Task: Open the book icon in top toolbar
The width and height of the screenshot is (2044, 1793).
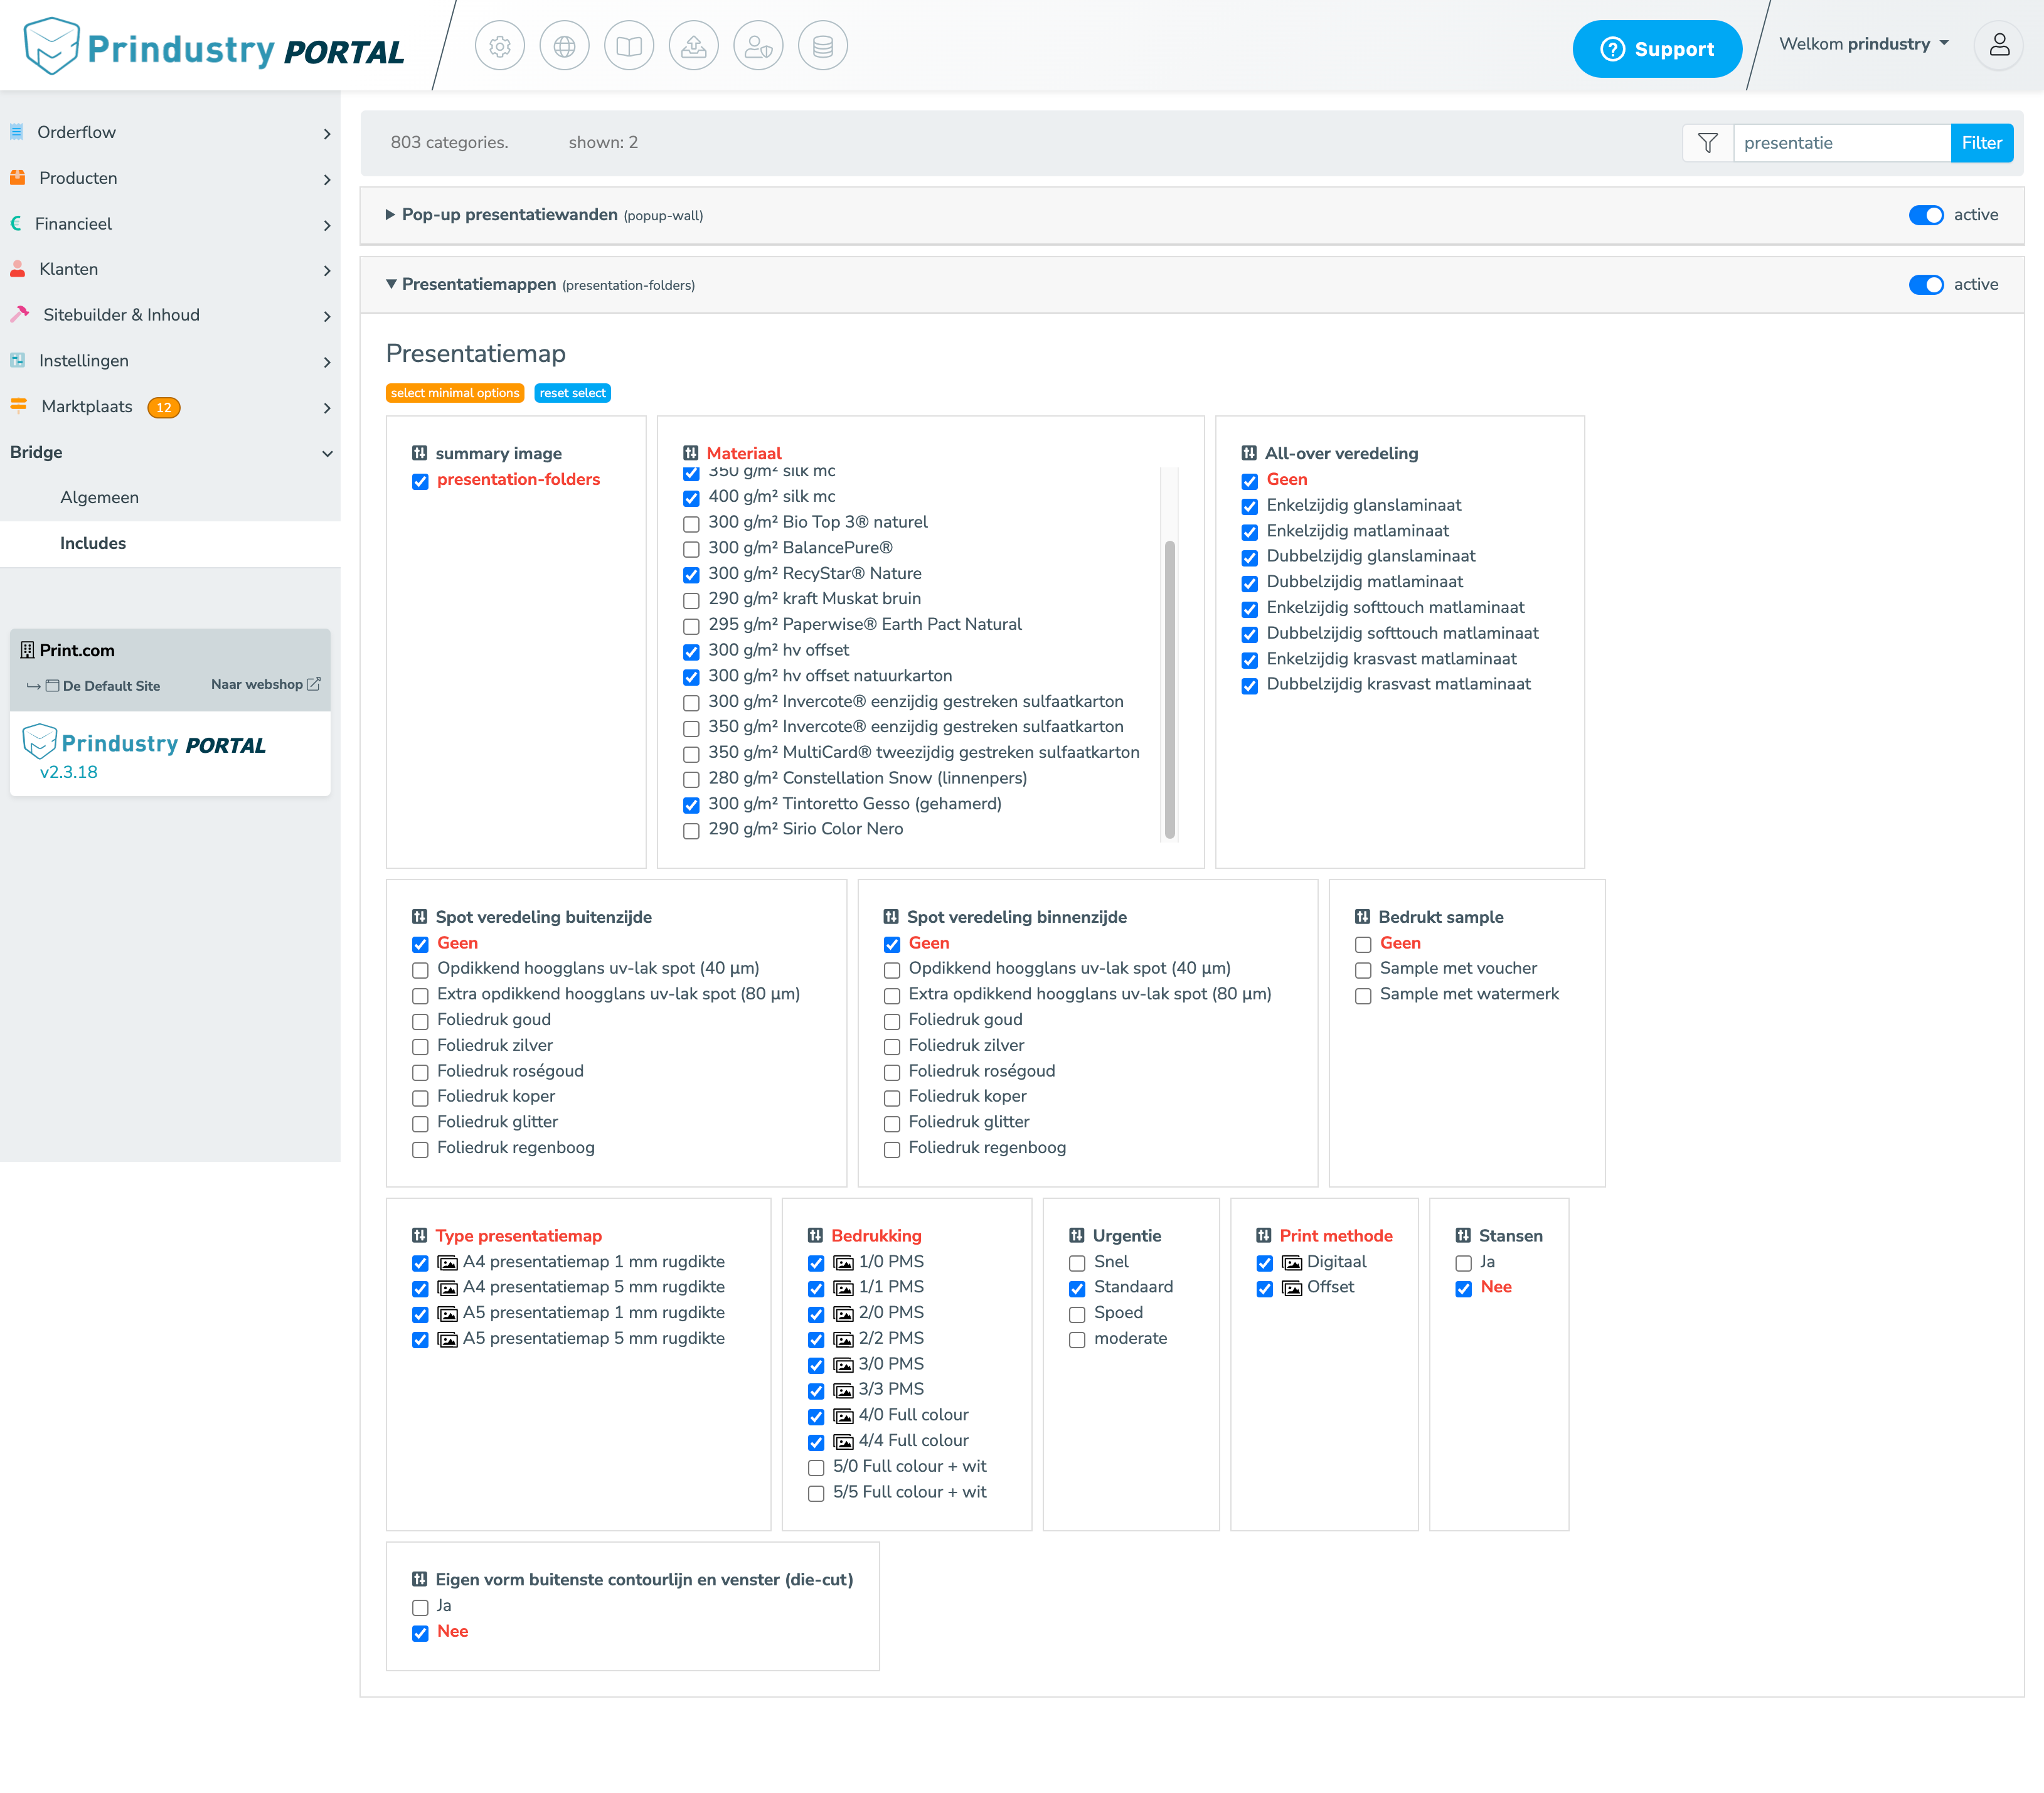Action: [x=629, y=46]
